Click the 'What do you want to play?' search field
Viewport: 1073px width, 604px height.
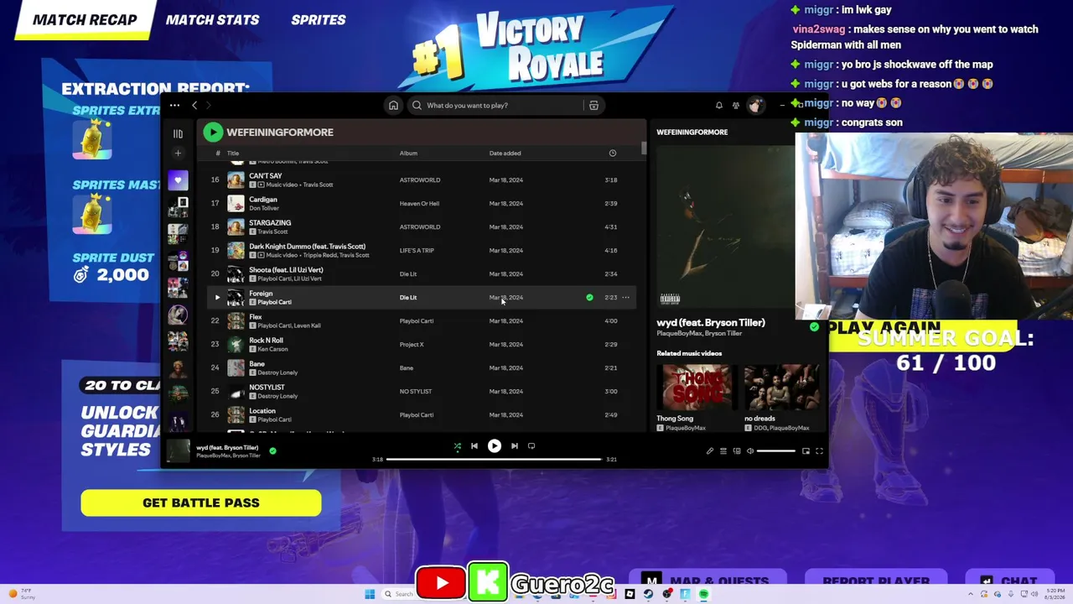pos(495,106)
